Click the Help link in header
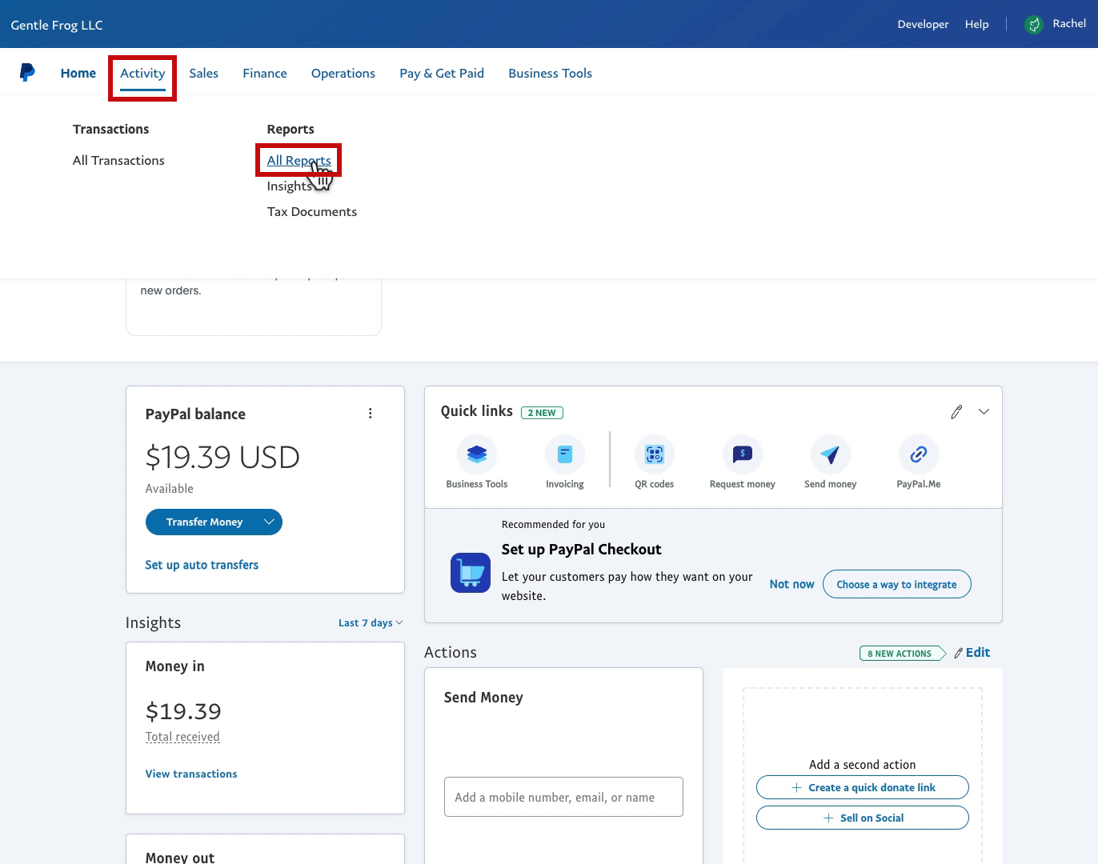Image resolution: width=1098 pixels, height=864 pixels. (976, 25)
